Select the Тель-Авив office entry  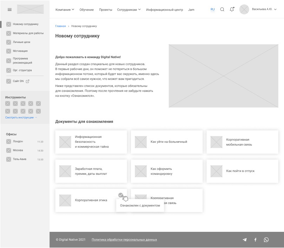tap(25, 159)
